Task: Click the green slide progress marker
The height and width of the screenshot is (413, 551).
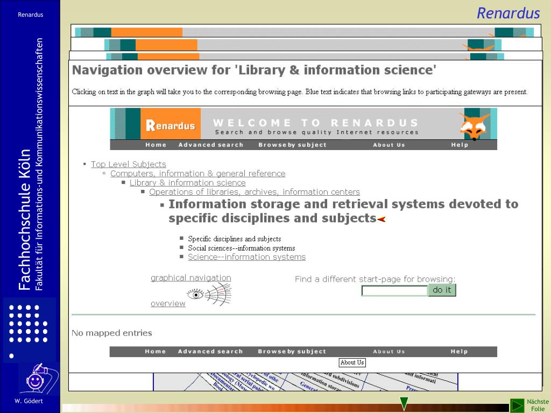Action: tap(404, 404)
